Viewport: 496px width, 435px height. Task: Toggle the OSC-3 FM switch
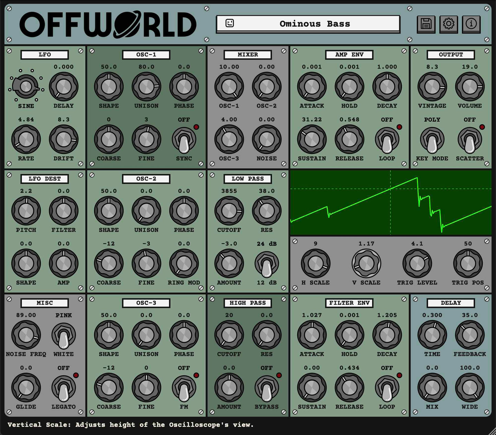tap(184, 388)
